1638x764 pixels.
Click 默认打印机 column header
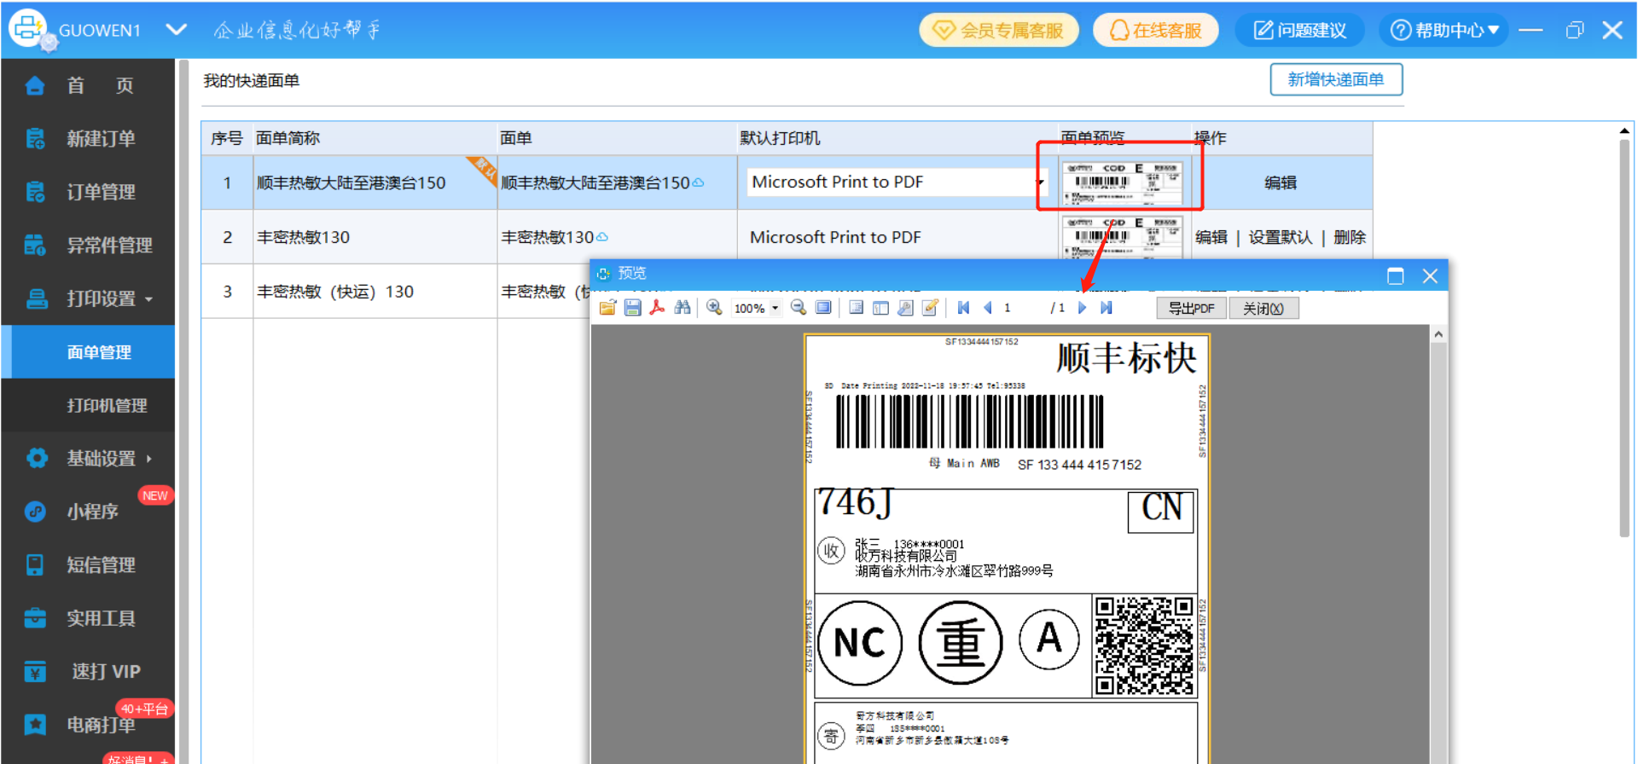pyautogui.click(x=780, y=138)
